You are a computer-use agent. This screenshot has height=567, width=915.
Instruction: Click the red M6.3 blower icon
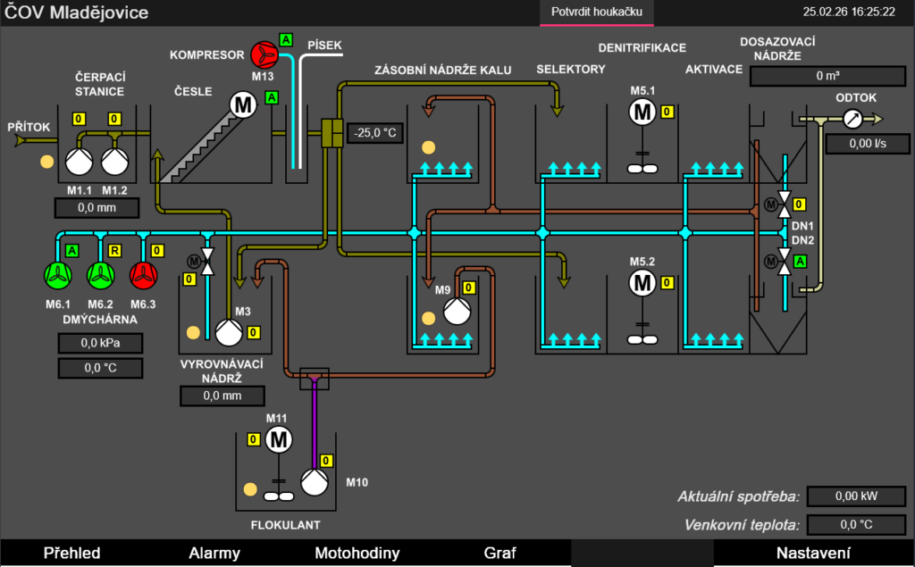pyautogui.click(x=143, y=275)
